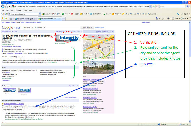Viewport: 192px width, 127px height.
Task: Click the AutoFill toolbar button
Action: point(116,14)
